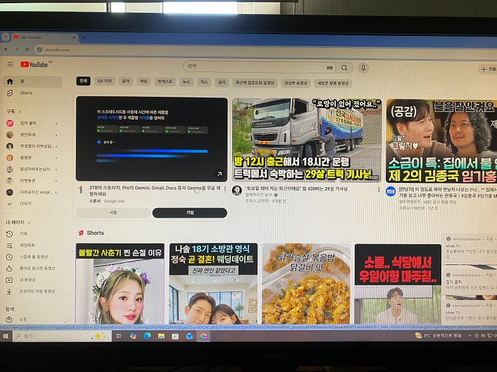Open the on-screen keyboard icon in search box
This screenshot has height=372, width=497.
pyautogui.click(x=329, y=68)
